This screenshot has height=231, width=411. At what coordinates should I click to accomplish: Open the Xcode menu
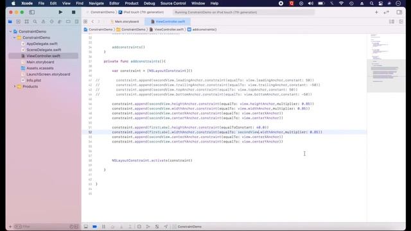coord(27,3)
